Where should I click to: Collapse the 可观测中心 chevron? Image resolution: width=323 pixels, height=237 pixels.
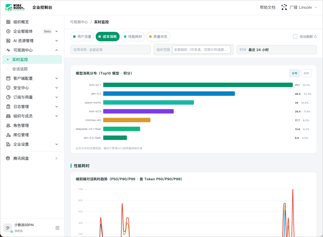[57, 50]
